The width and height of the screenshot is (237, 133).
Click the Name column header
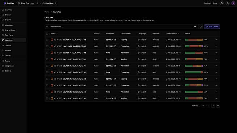[x=53, y=34]
